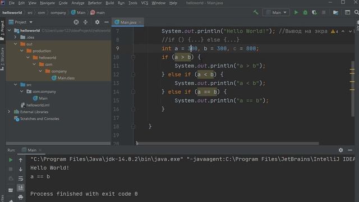Click the Stop icon in main toolbar
Viewport: 359px width, 202px height.
(x=324, y=12)
